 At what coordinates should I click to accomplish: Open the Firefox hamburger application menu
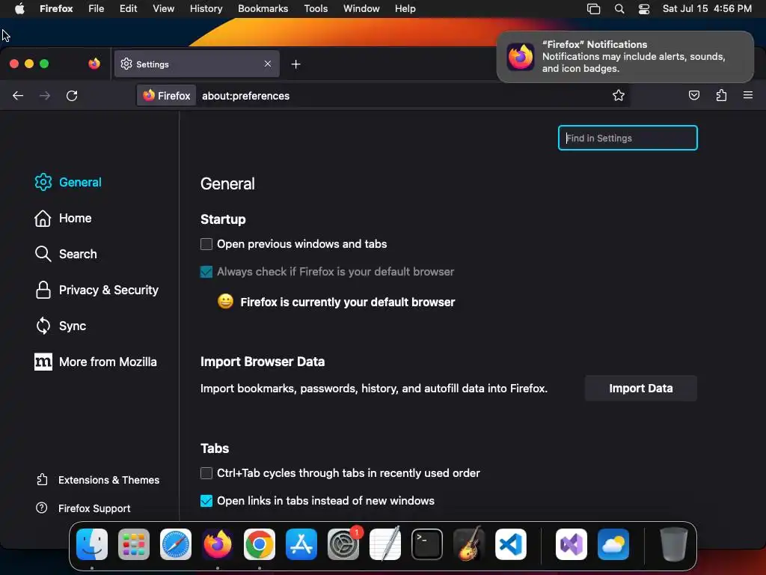pyautogui.click(x=748, y=95)
